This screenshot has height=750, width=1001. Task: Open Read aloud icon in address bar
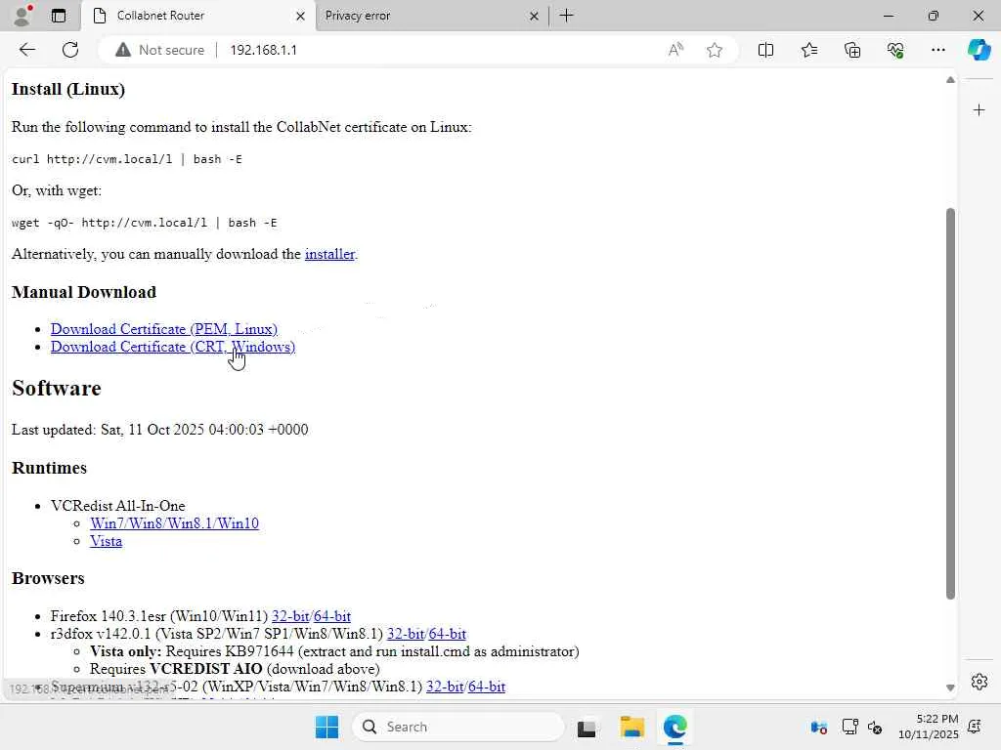tap(675, 50)
